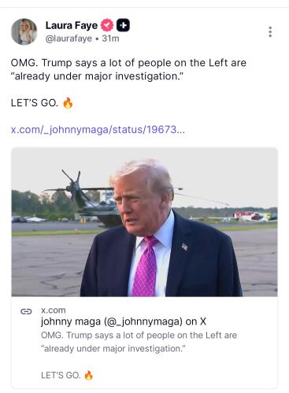The height and width of the screenshot is (393, 289).
Task: Click the chain link icon in preview card
Action: point(26,311)
